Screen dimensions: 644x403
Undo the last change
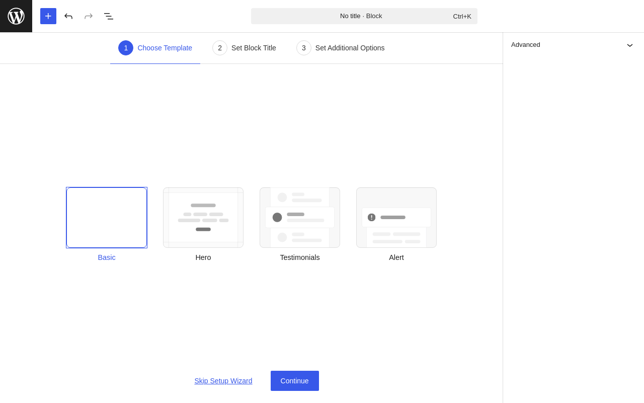pyautogui.click(x=68, y=16)
